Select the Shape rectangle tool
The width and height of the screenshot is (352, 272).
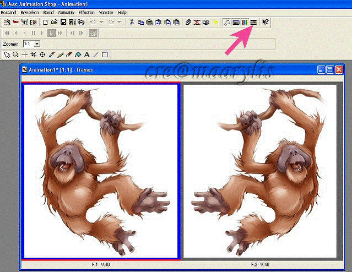105,55
